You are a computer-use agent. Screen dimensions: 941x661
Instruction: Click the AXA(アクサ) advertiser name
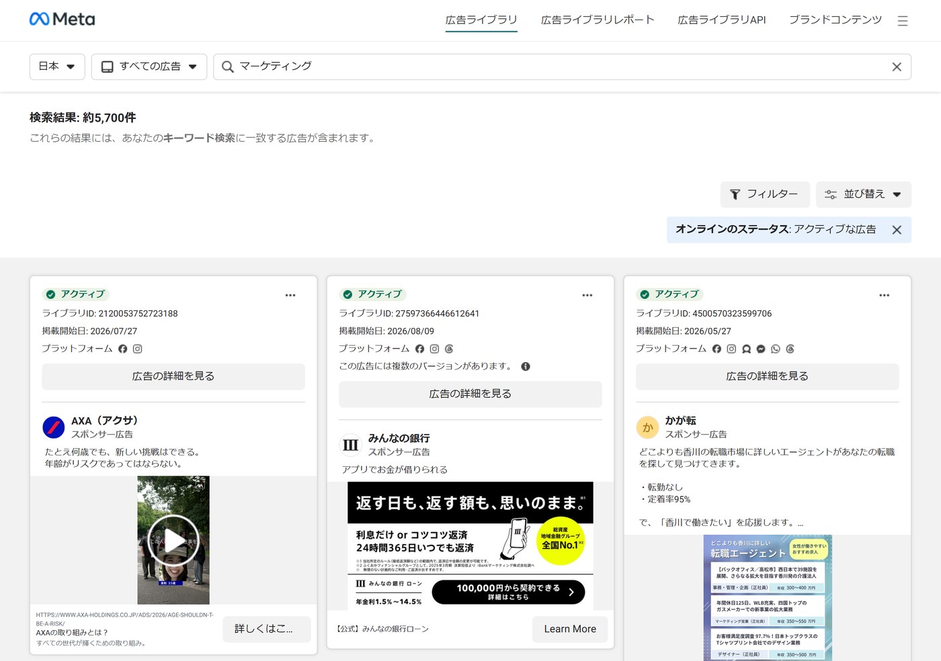tap(105, 421)
